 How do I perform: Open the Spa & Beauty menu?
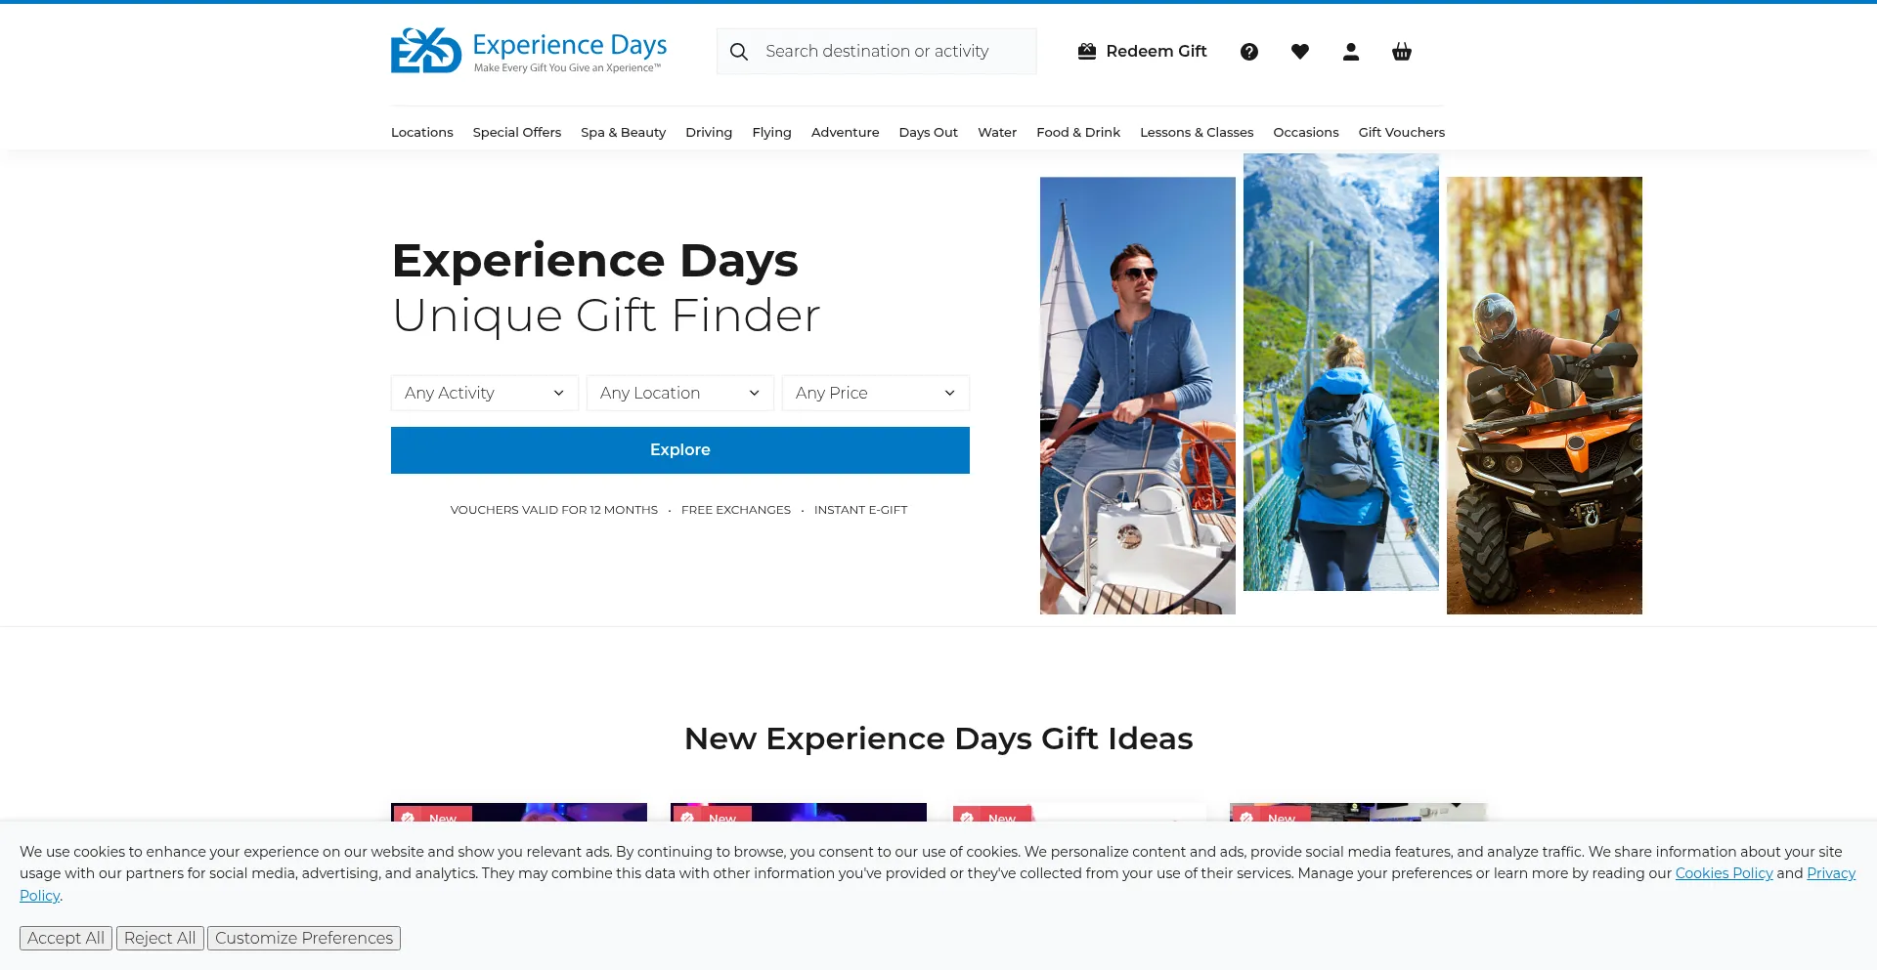(623, 132)
